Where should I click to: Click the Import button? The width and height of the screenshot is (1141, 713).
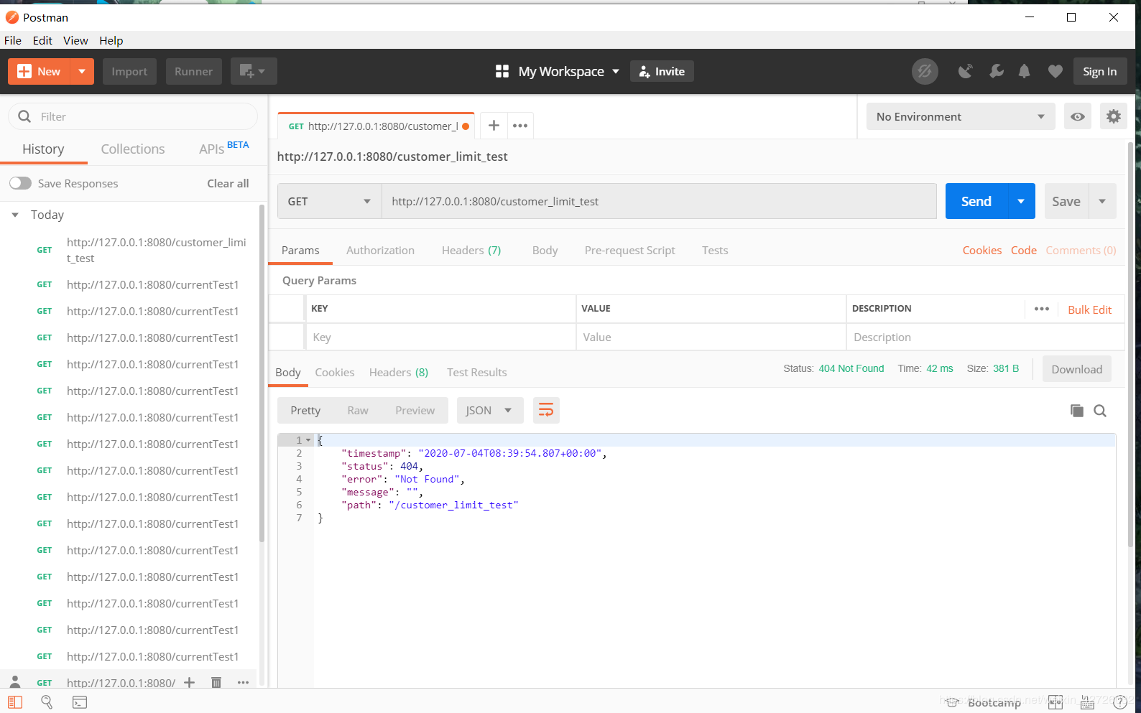coord(129,71)
